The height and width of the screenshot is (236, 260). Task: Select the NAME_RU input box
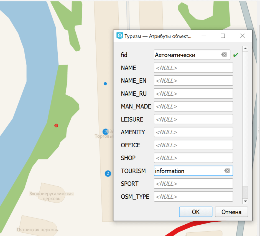(x=193, y=94)
